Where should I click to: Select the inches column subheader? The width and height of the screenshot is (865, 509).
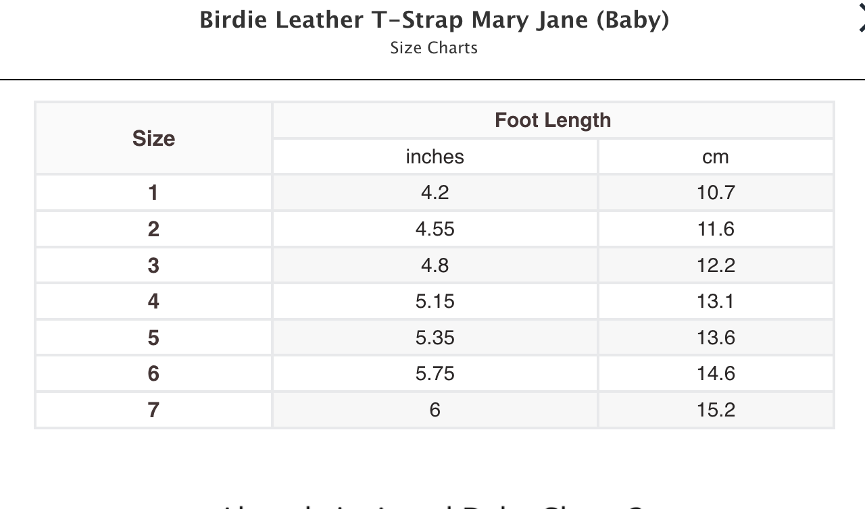[x=435, y=157]
